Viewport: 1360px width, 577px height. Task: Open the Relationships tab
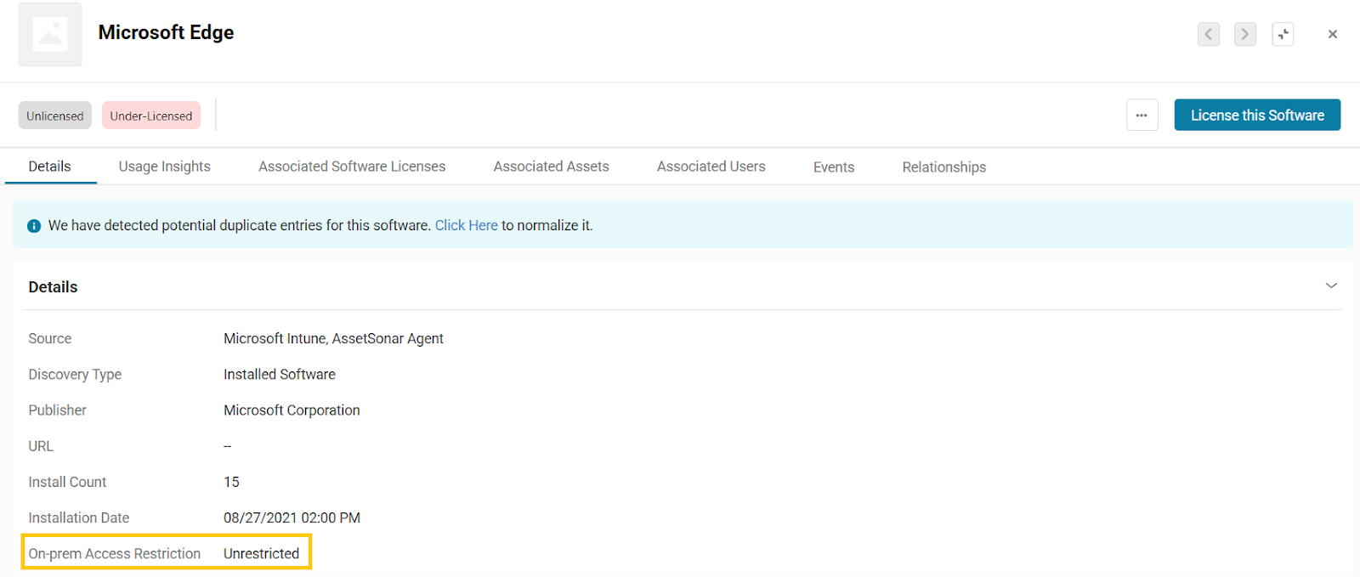click(944, 167)
